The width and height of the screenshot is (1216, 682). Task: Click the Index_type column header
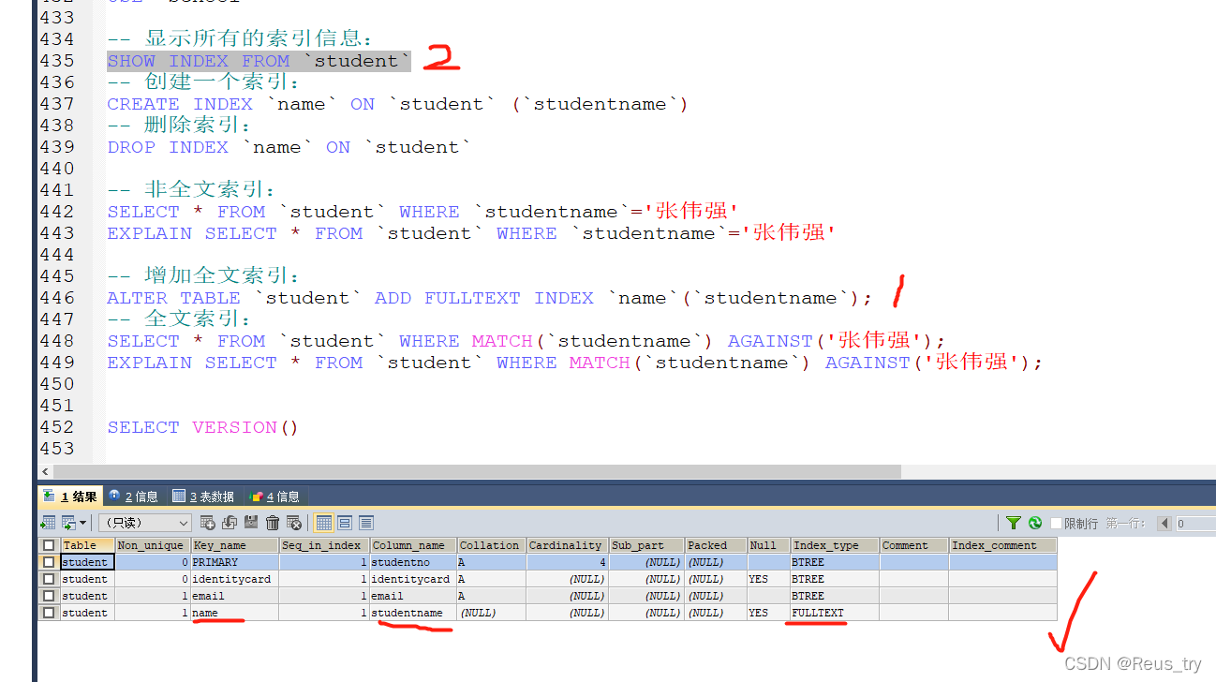click(x=835, y=545)
